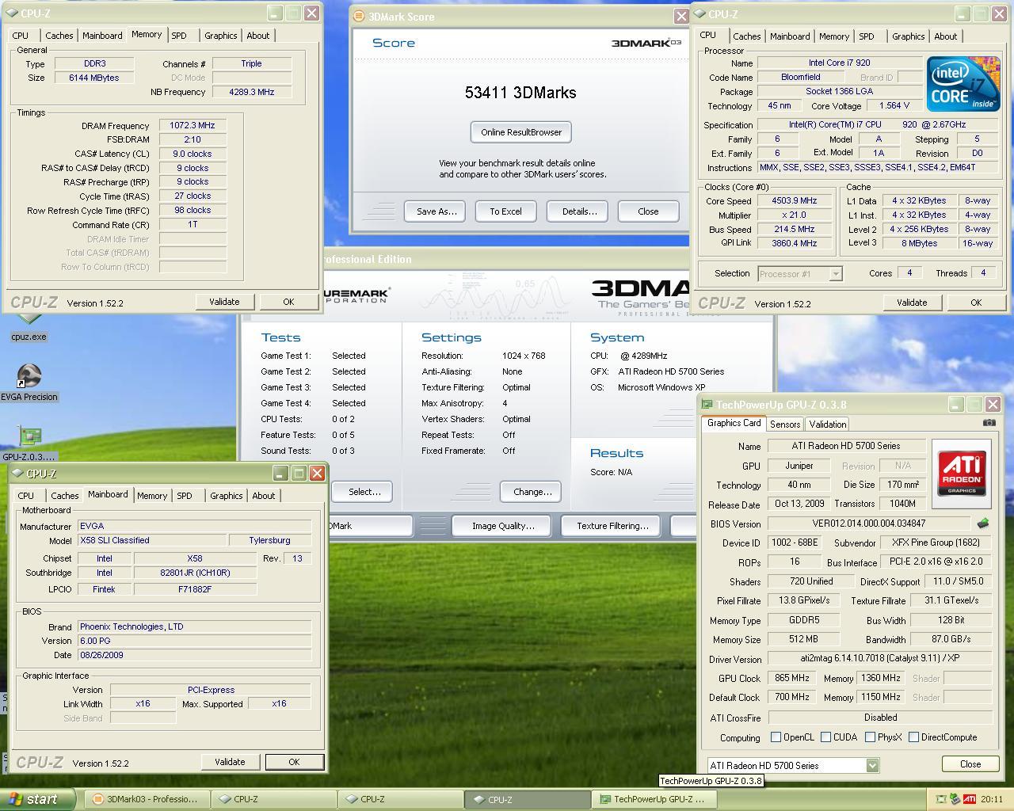Open Memory tab in CPU-Z Mainboard window
Image resolution: width=1014 pixels, height=811 pixels.
pyautogui.click(x=152, y=496)
